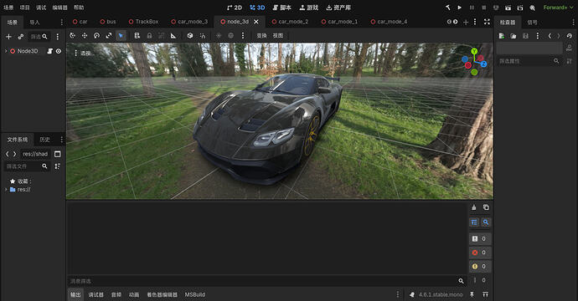Viewport: 578px width, 301px height.
Task: Open the viewport 透视 perspective menu
Action: (83, 54)
